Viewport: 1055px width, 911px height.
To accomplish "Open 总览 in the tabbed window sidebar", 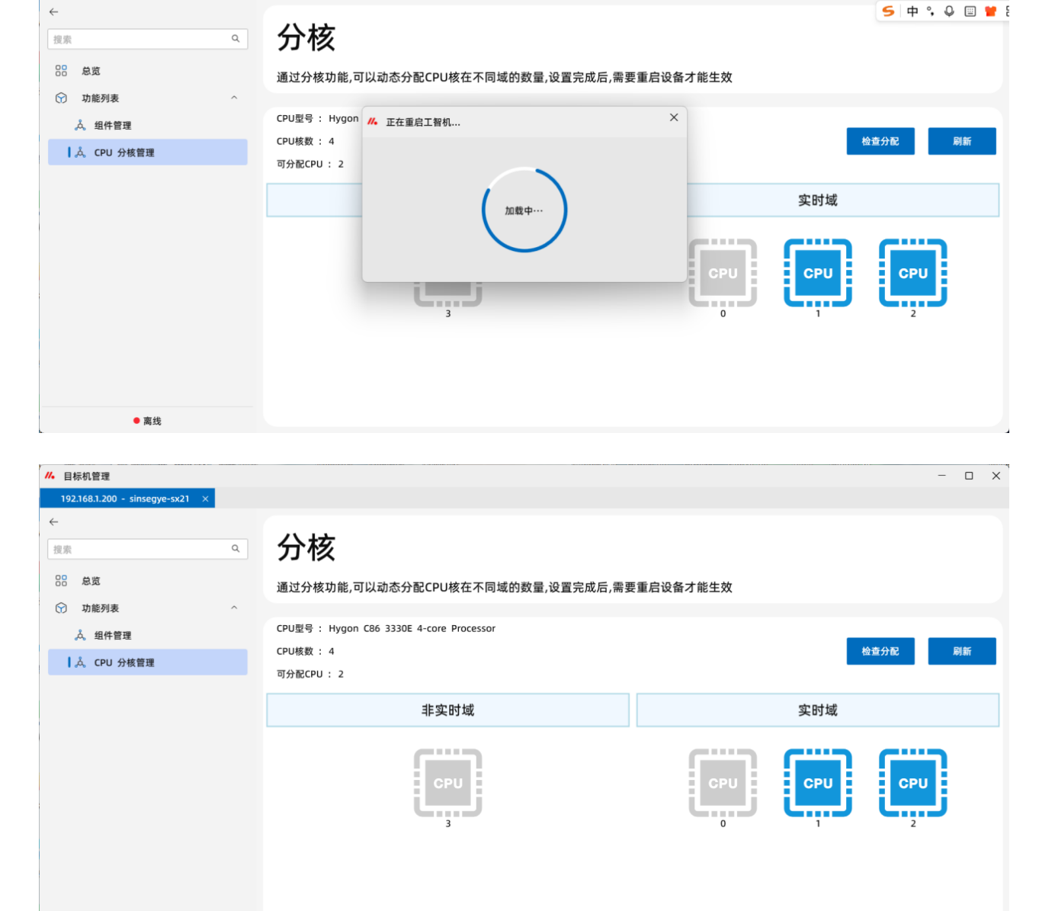I will coord(91,581).
